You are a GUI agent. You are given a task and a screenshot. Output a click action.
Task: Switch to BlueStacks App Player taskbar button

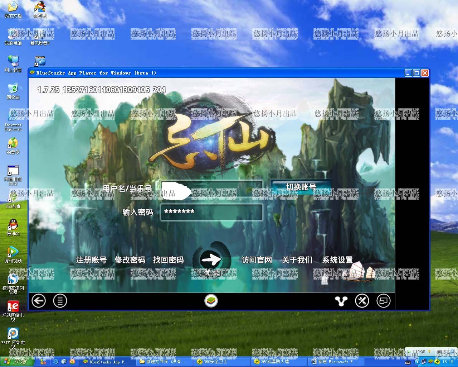pos(108,362)
